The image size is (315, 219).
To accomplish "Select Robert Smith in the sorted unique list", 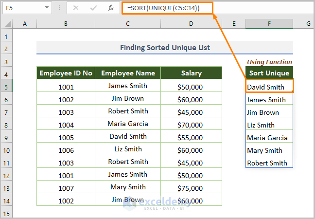I will click(269, 163).
